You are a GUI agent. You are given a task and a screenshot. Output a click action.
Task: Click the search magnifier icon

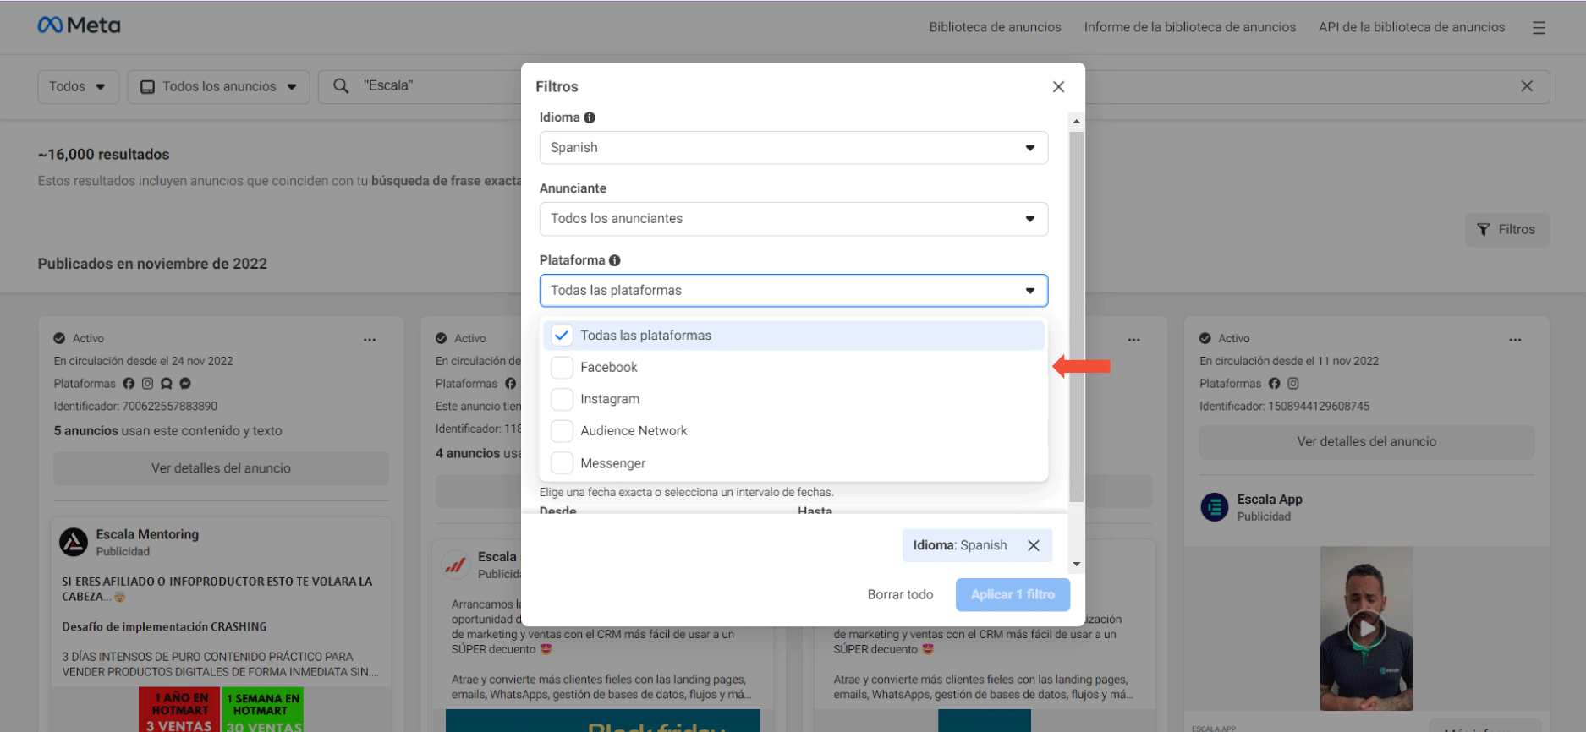click(x=341, y=85)
